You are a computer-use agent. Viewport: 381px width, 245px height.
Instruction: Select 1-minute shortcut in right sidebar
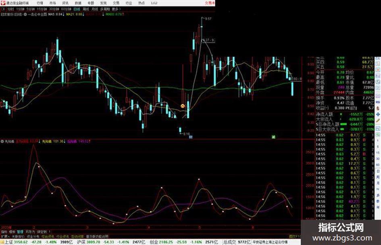(378, 140)
